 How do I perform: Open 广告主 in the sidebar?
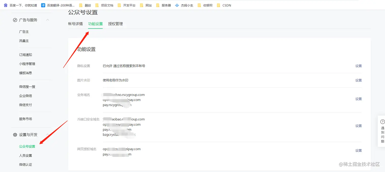click(x=24, y=32)
